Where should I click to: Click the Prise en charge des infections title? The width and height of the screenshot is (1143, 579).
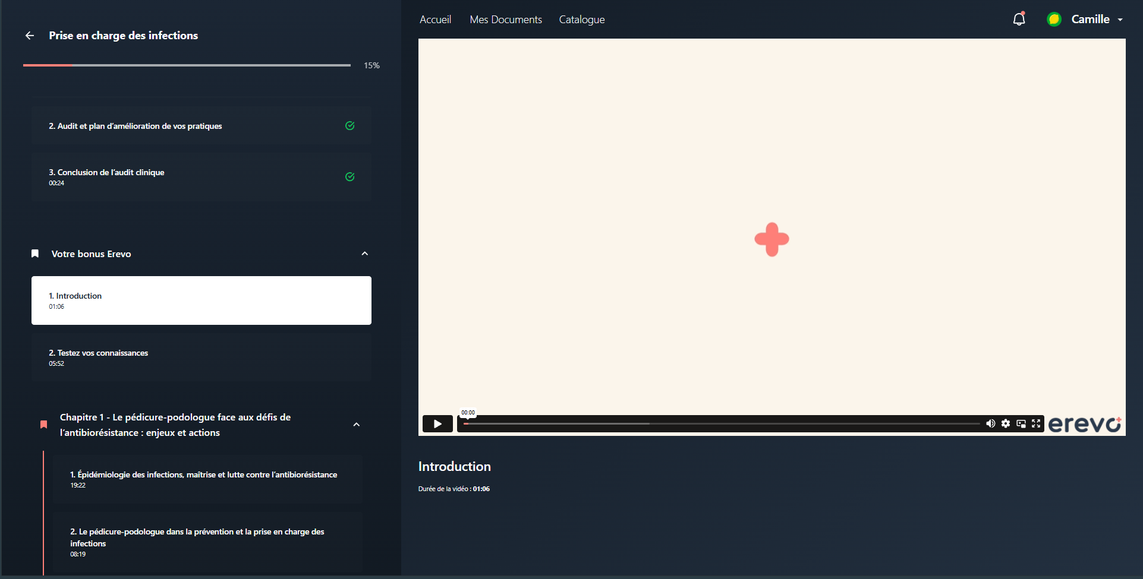pos(124,36)
